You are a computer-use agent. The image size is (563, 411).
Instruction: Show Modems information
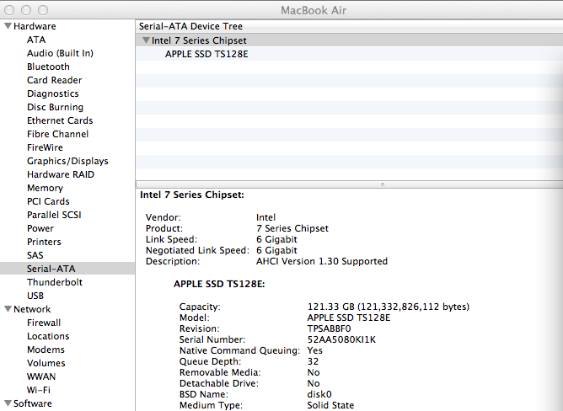(x=46, y=350)
